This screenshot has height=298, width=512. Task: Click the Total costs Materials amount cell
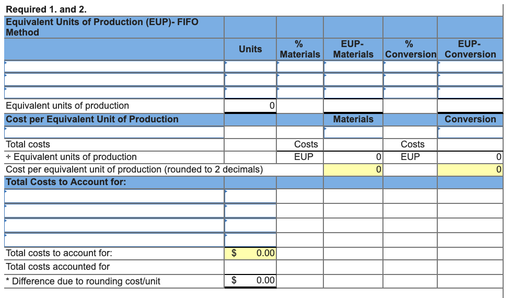point(353,144)
